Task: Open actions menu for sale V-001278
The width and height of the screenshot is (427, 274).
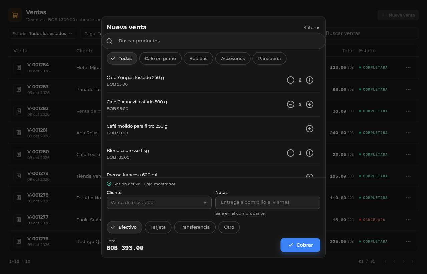Action: click(x=408, y=198)
